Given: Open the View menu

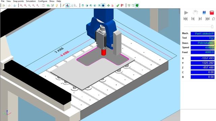Looking at the screenshot, I should pyautogui.click(x=8, y=1).
